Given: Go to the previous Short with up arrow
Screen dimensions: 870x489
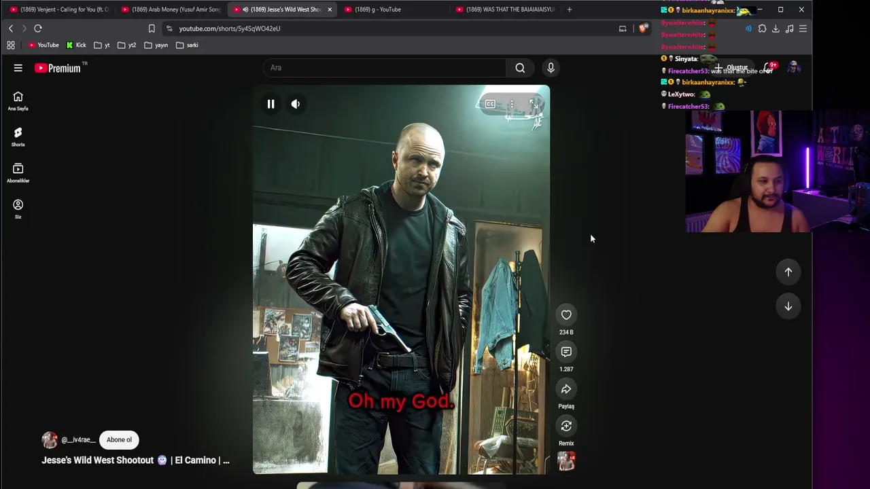Looking at the screenshot, I should 788,272.
